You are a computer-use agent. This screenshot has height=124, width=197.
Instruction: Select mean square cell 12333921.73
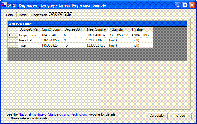pyautogui.click(x=97, y=45)
